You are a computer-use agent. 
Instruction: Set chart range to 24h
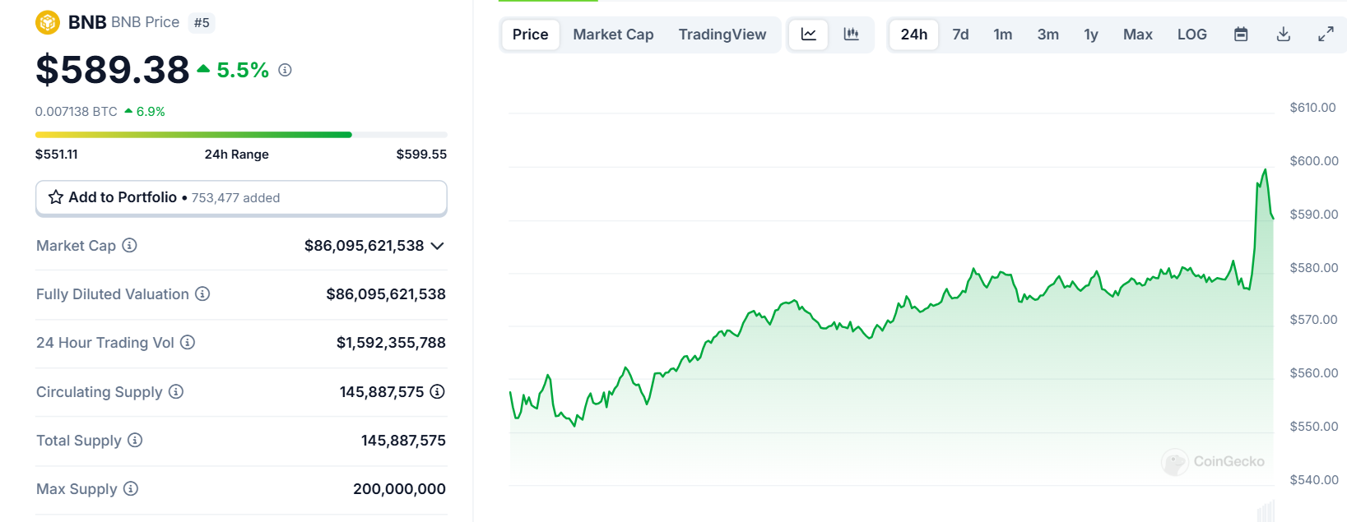click(913, 35)
